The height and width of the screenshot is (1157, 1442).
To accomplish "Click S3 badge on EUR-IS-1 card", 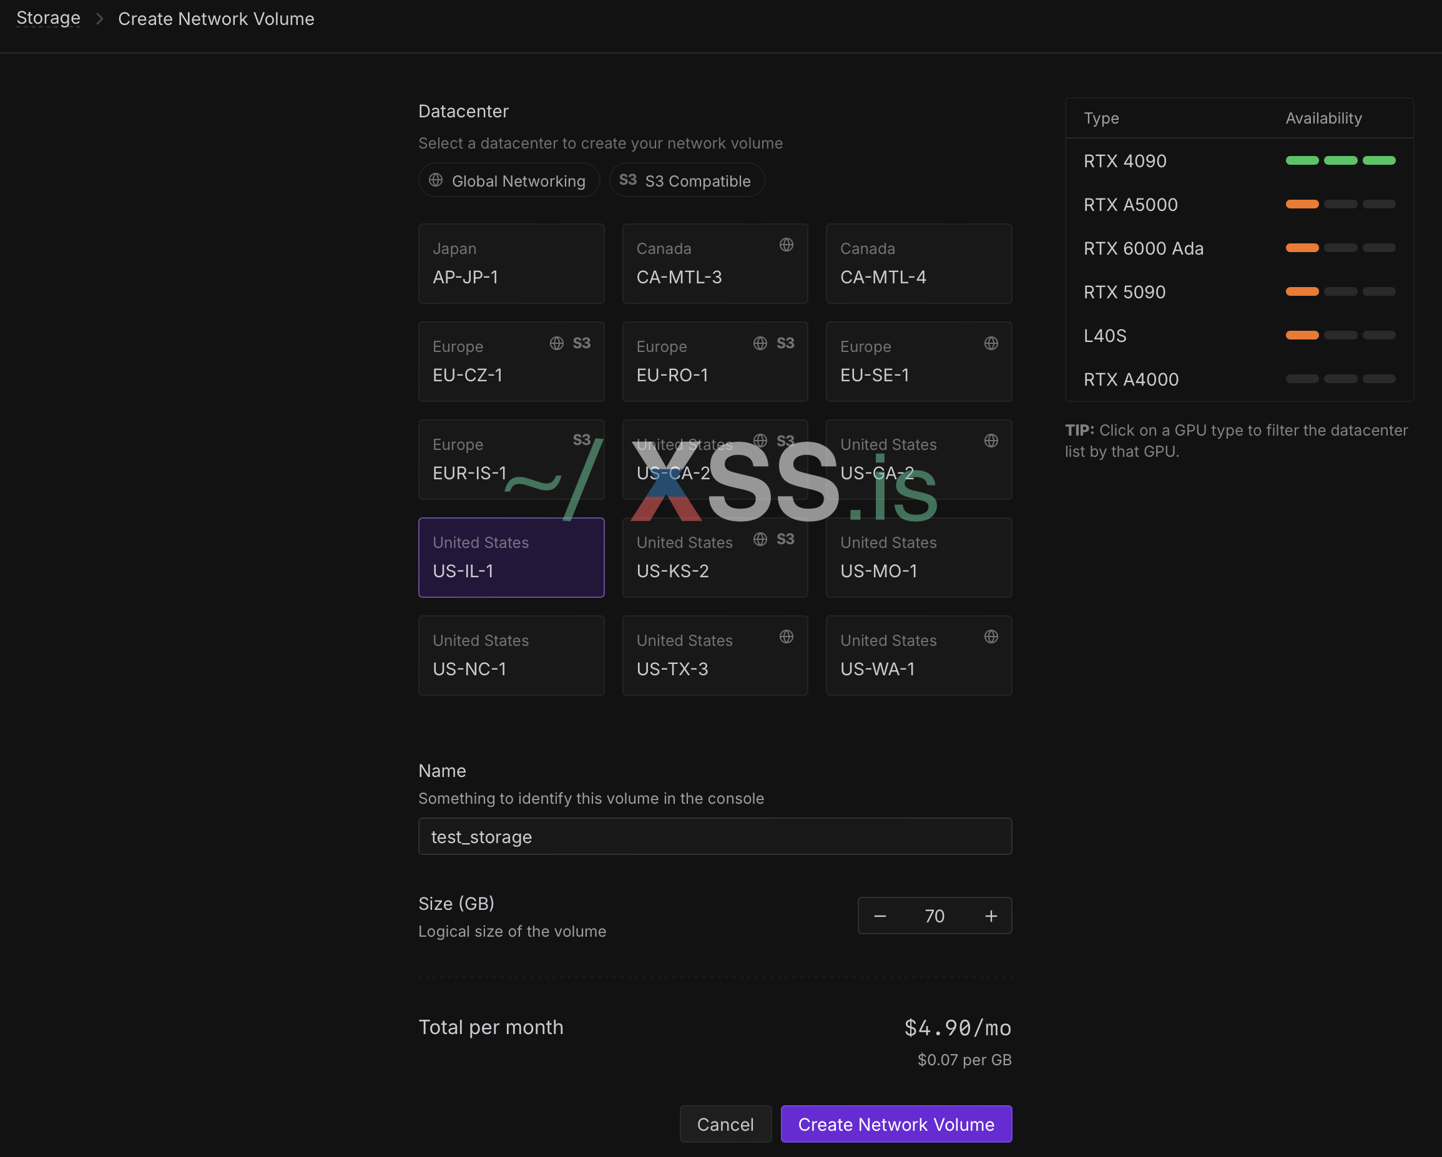I will click(x=581, y=440).
